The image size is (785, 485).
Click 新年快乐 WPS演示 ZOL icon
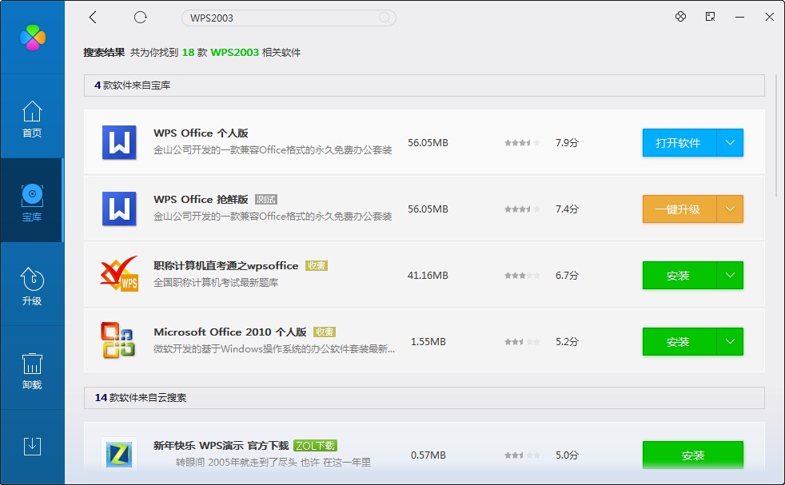[119, 454]
